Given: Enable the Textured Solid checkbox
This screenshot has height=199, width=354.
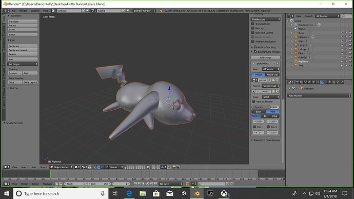Looking at the screenshot, I should (252, 24).
